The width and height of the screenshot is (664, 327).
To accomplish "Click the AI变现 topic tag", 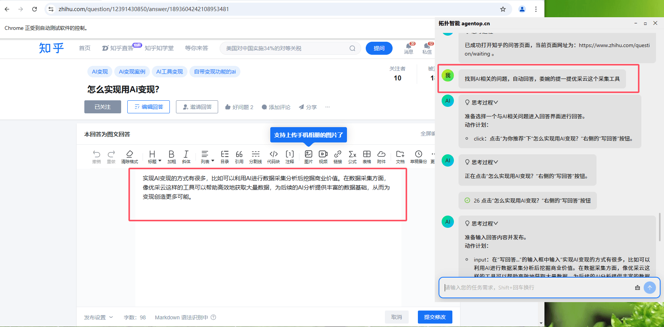I will (x=100, y=72).
